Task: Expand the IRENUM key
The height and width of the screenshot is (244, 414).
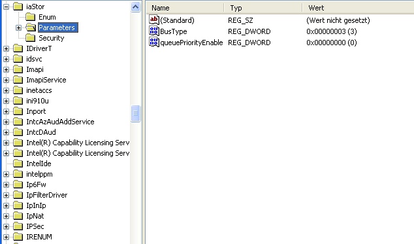Action: tap(6, 237)
